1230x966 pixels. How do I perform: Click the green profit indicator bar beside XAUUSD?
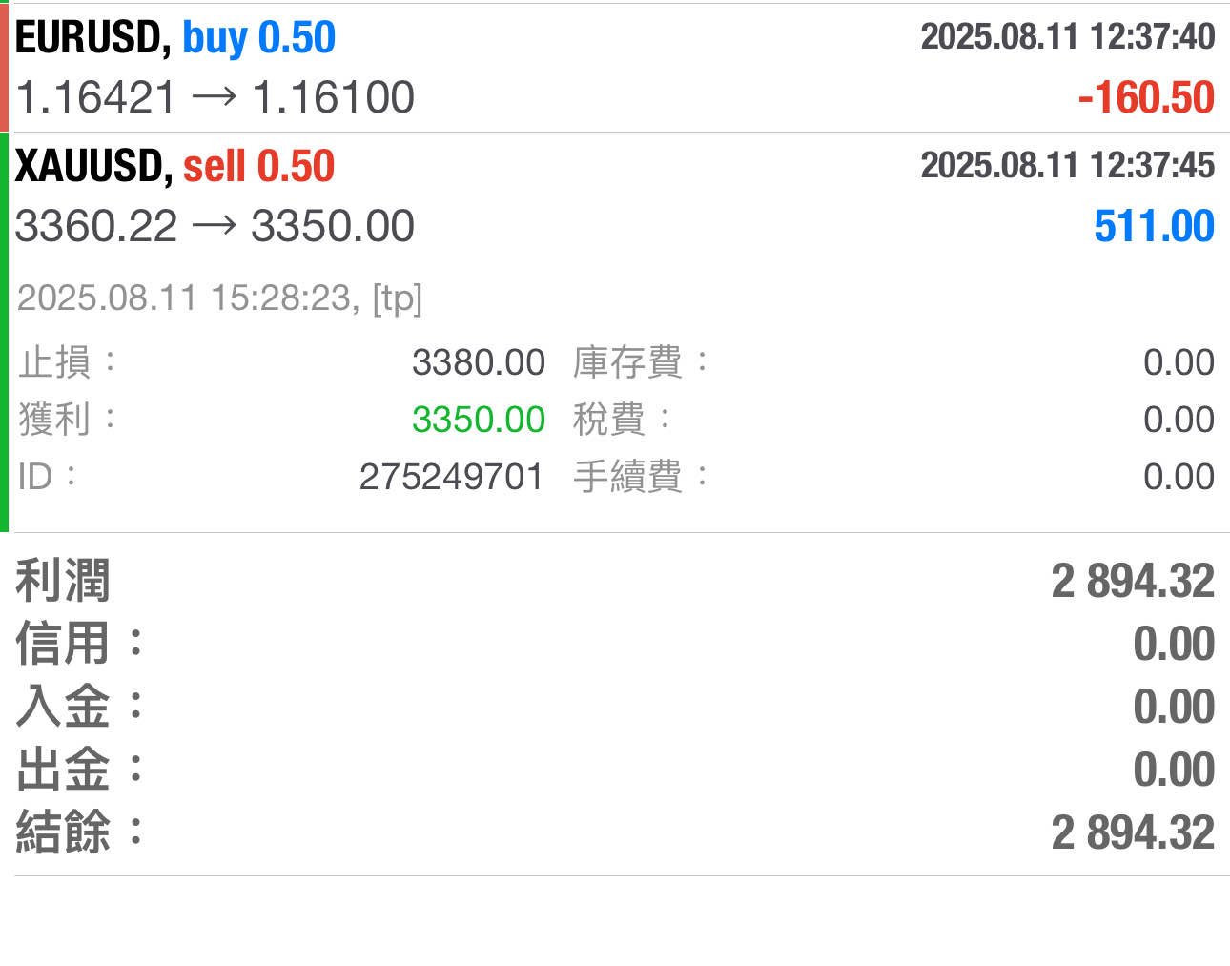4,332
